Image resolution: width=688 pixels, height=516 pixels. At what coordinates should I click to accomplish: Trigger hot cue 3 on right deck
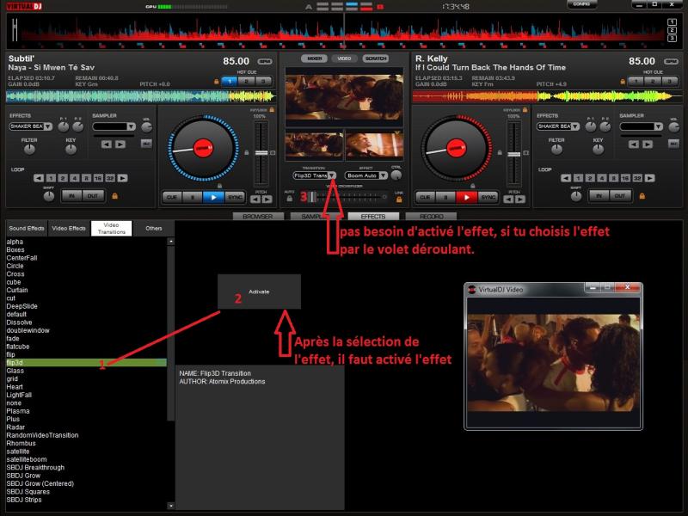click(670, 81)
